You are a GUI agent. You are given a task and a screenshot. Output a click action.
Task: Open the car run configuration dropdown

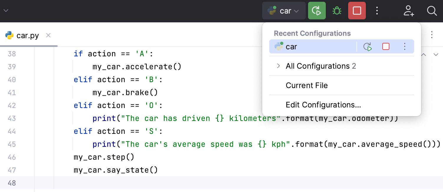(x=284, y=11)
